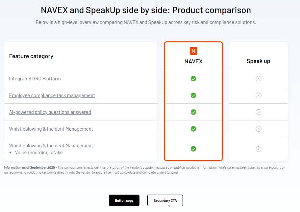This screenshot has height=212, width=300.
Task: Click Speak up X icon for Employee compliance task management
Action: coord(259,95)
